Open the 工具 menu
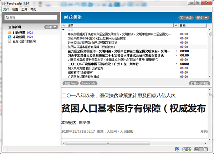214x154 pixels. point(24,9)
